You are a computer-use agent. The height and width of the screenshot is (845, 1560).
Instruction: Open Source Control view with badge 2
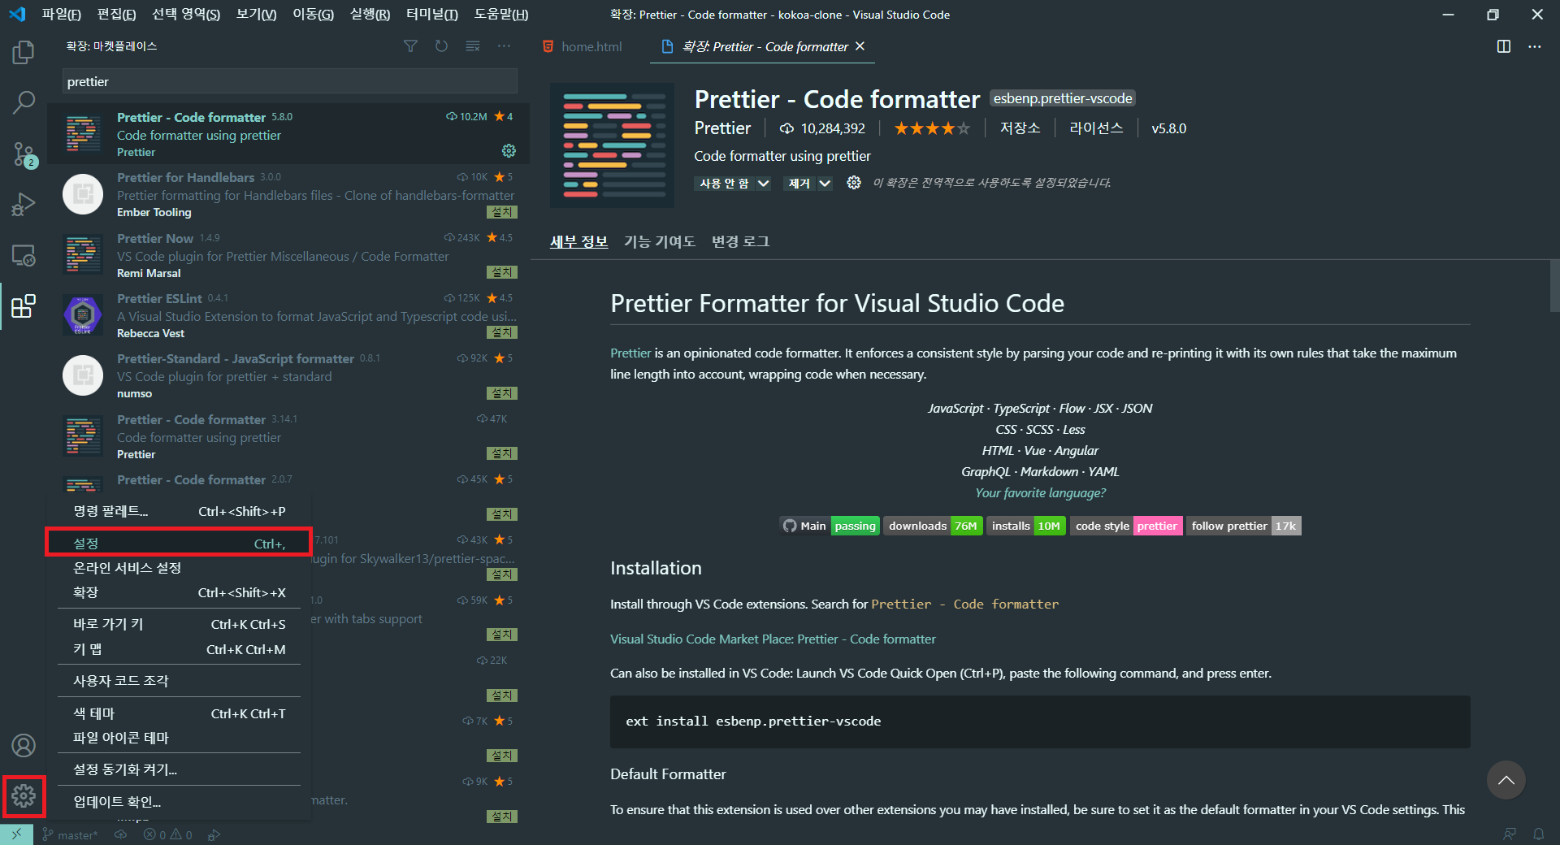[x=24, y=154]
